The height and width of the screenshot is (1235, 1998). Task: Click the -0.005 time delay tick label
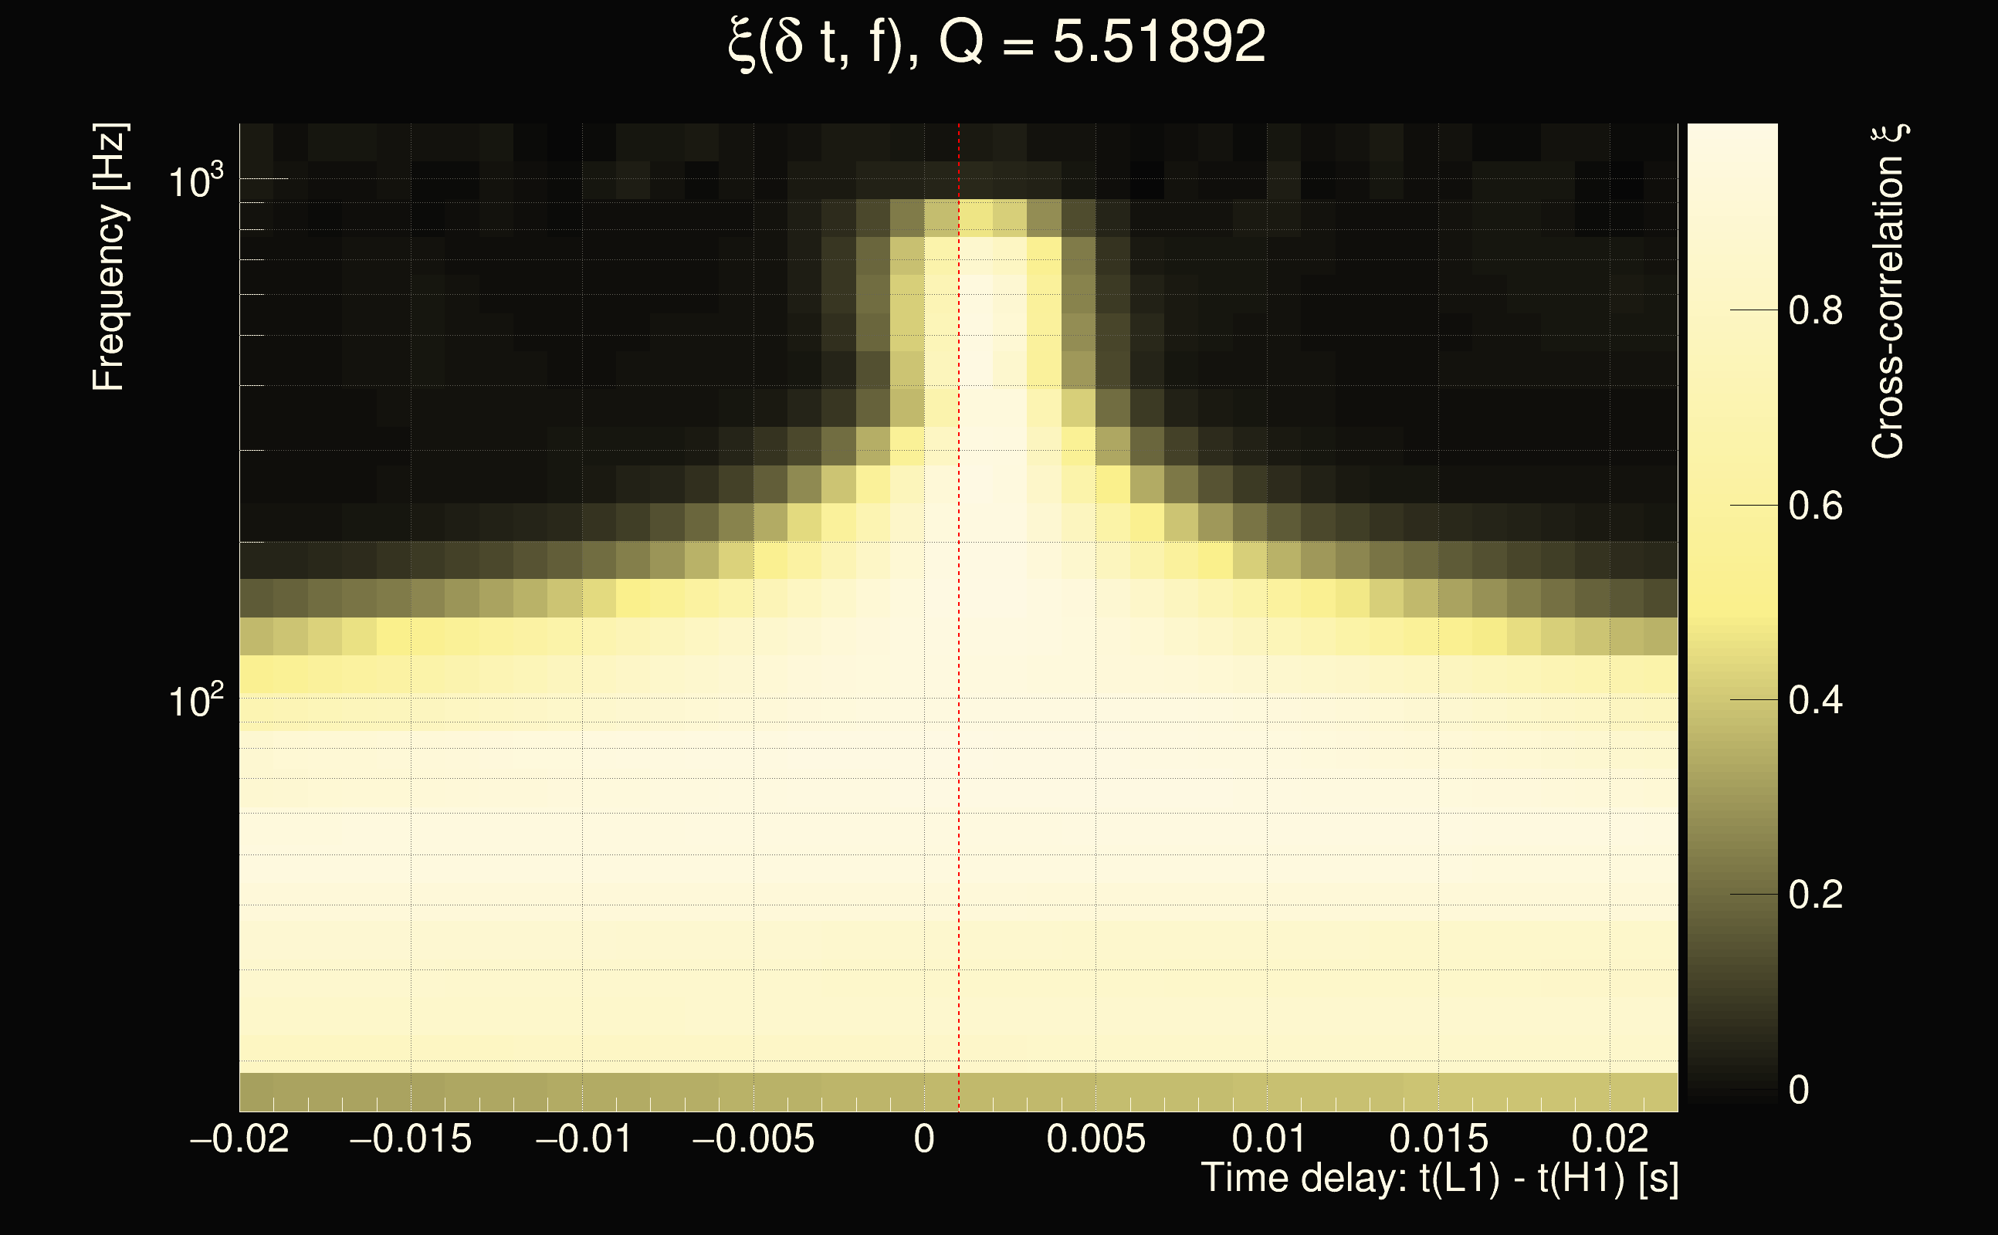click(752, 1139)
